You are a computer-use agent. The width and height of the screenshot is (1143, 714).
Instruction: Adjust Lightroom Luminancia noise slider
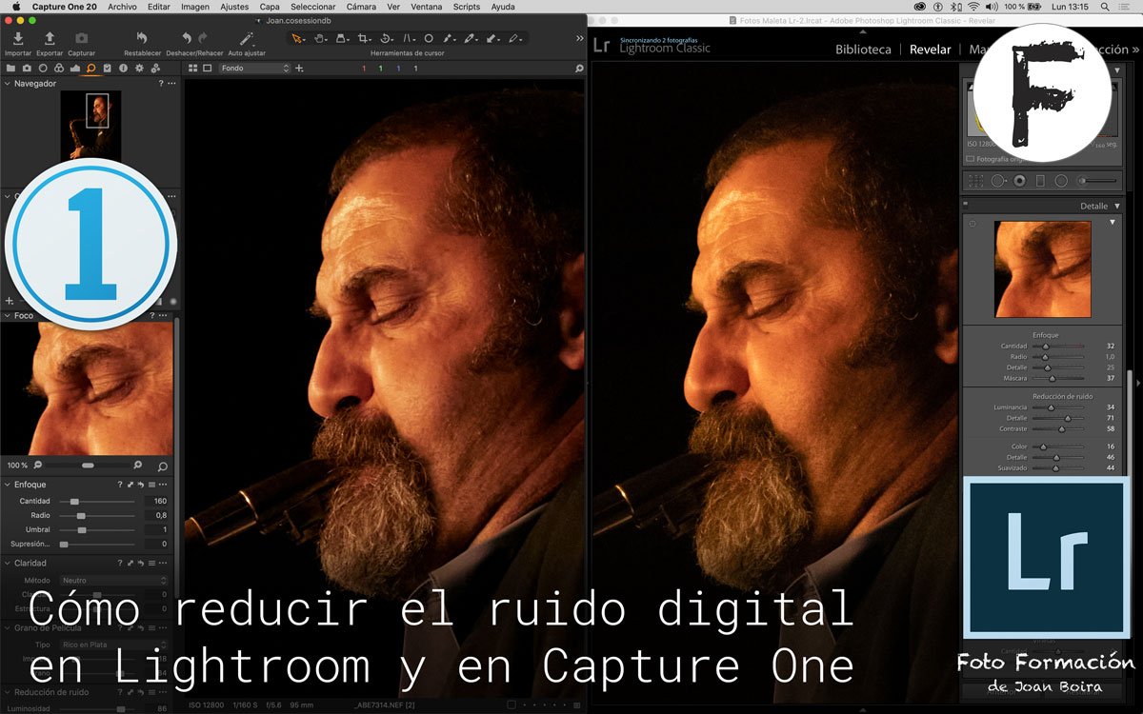click(x=1052, y=407)
